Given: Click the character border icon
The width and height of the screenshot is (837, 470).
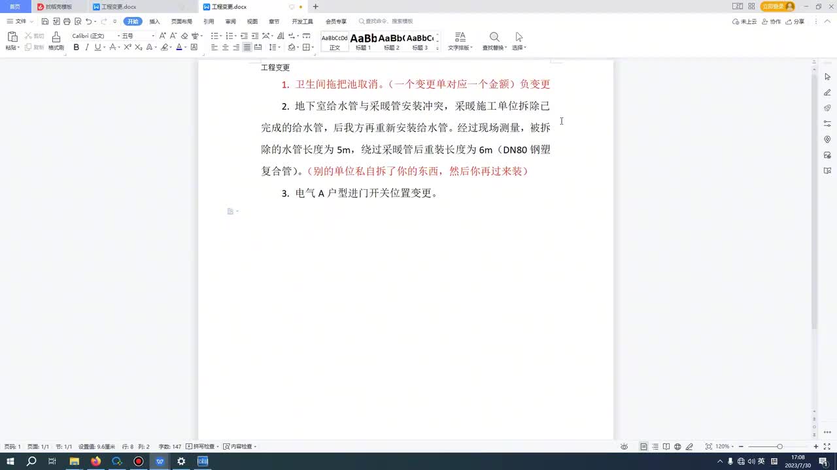Looking at the screenshot, I should pos(194,47).
